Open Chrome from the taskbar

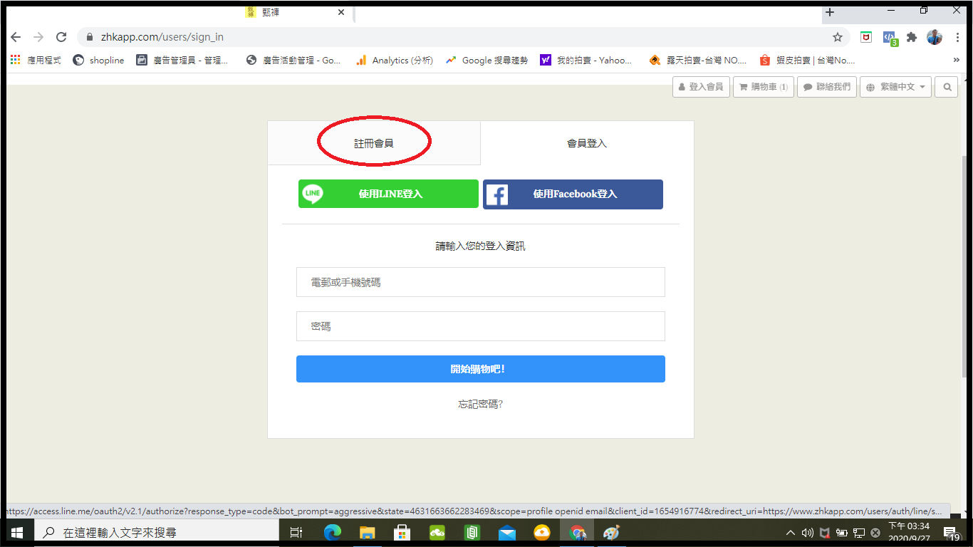577,532
